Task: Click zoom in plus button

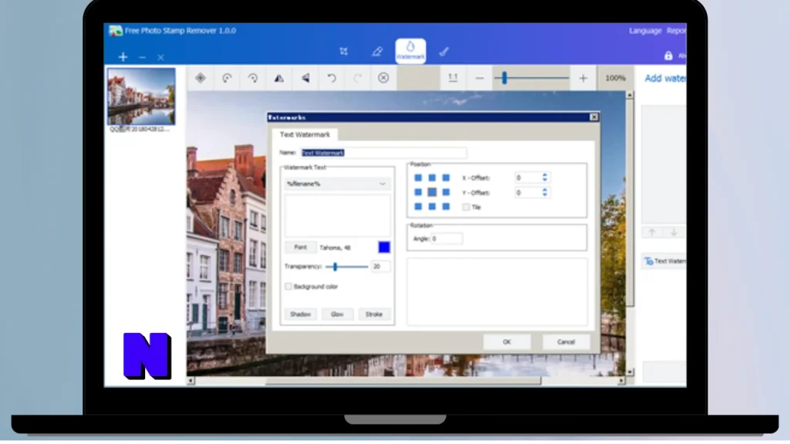Action: coord(583,78)
